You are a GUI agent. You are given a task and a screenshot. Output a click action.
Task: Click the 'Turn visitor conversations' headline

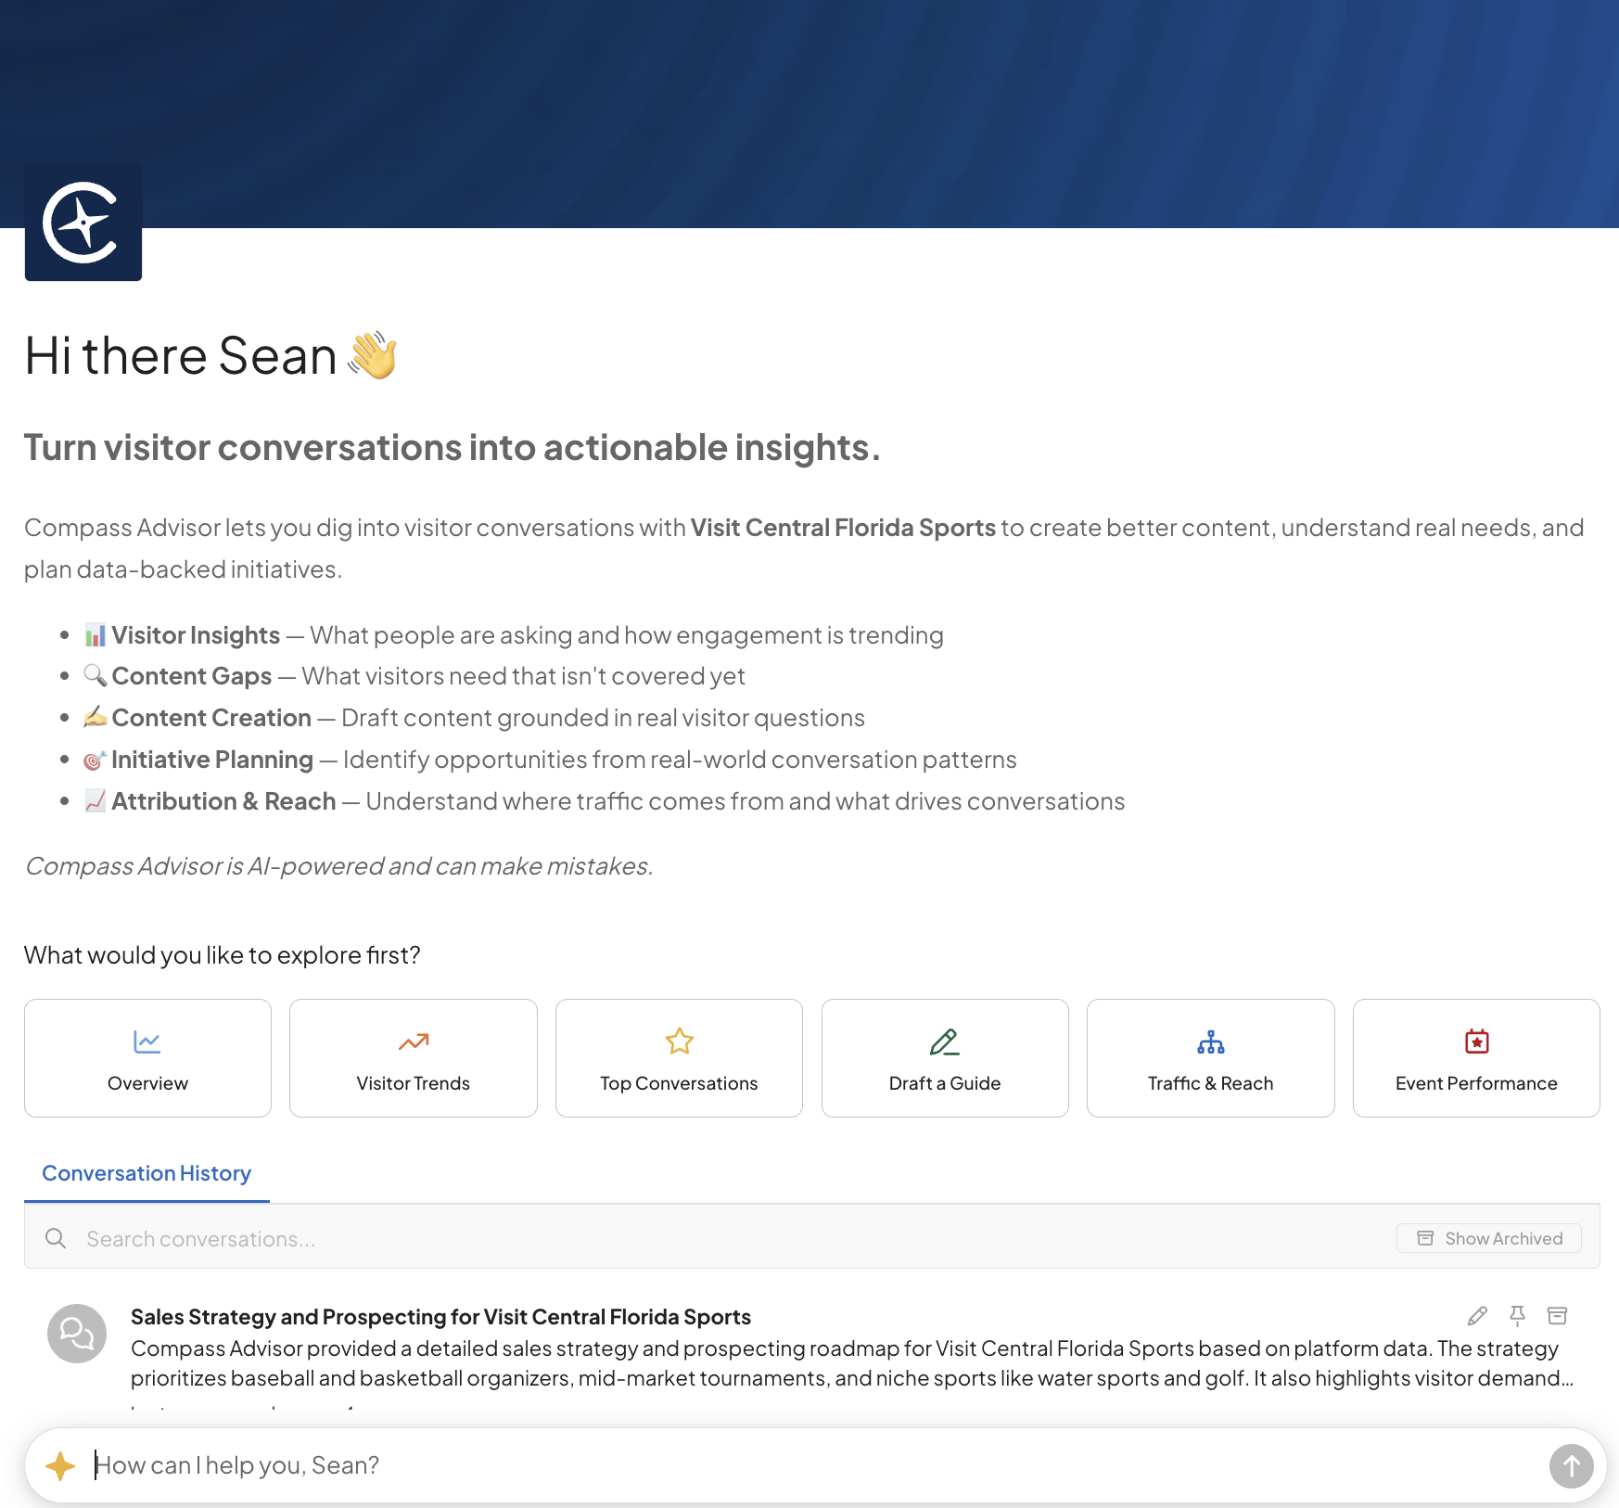pos(453,447)
